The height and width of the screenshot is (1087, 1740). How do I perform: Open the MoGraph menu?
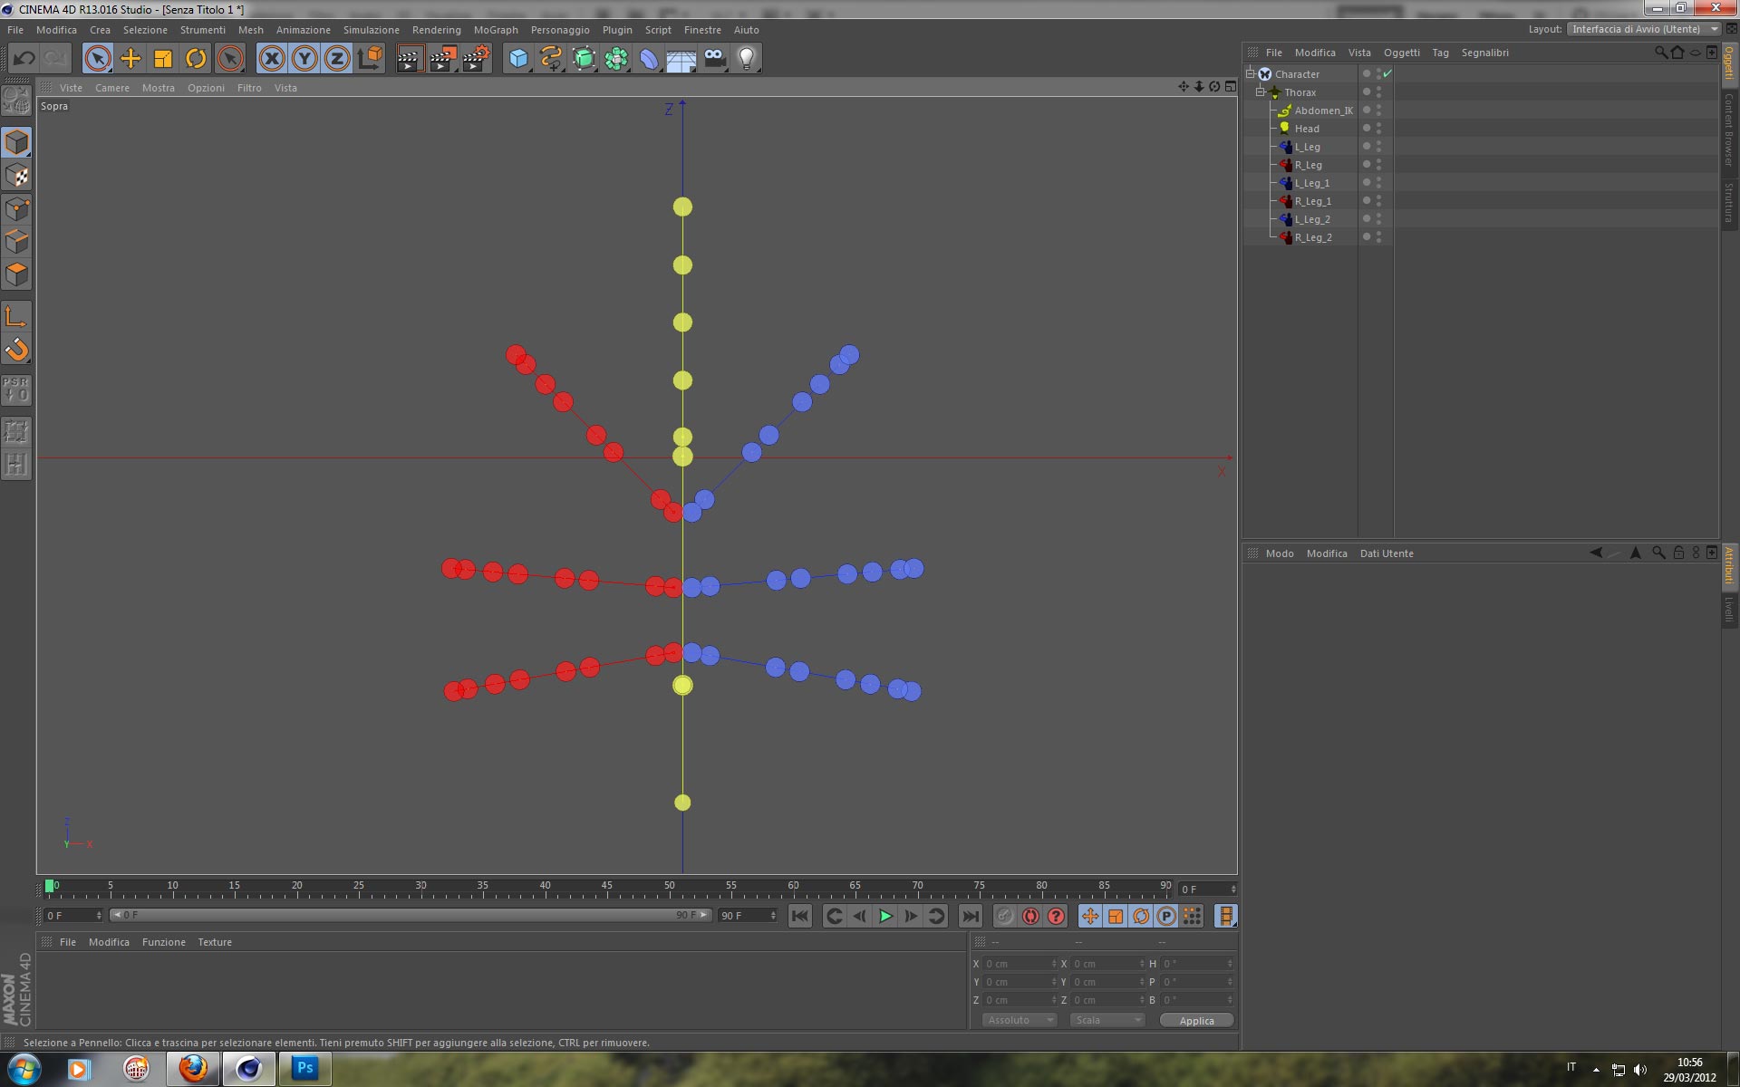point(495,30)
